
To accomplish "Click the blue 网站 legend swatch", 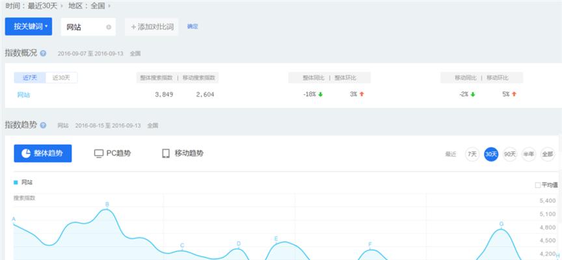I will [16, 183].
